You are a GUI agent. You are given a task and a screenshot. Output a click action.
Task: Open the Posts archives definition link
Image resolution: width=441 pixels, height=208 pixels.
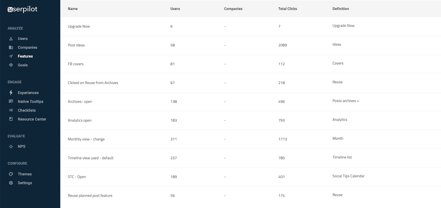[345, 101]
